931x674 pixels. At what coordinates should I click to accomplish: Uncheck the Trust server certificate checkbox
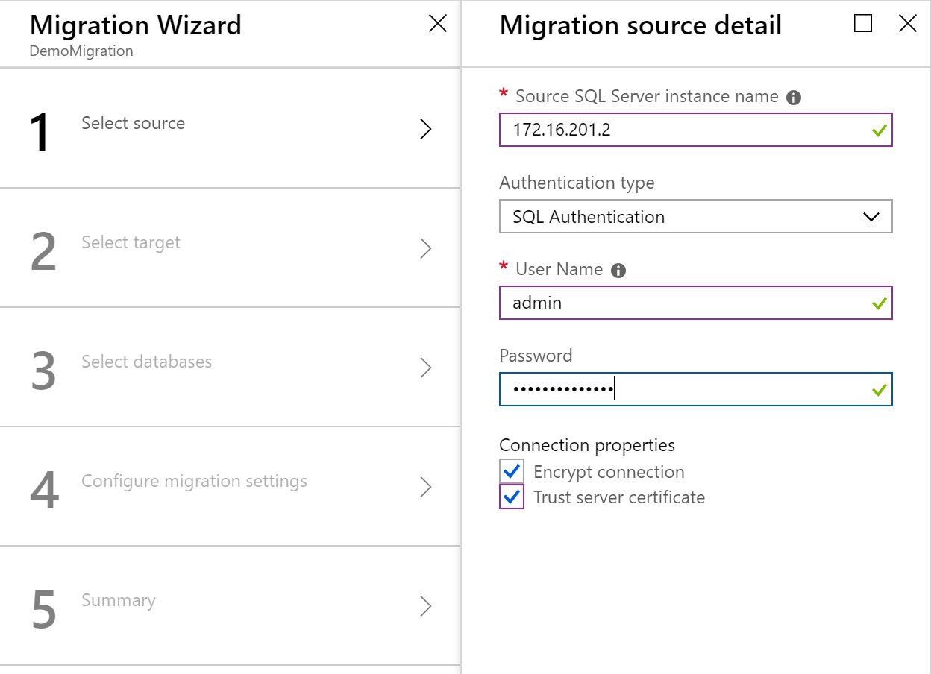(512, 497)
